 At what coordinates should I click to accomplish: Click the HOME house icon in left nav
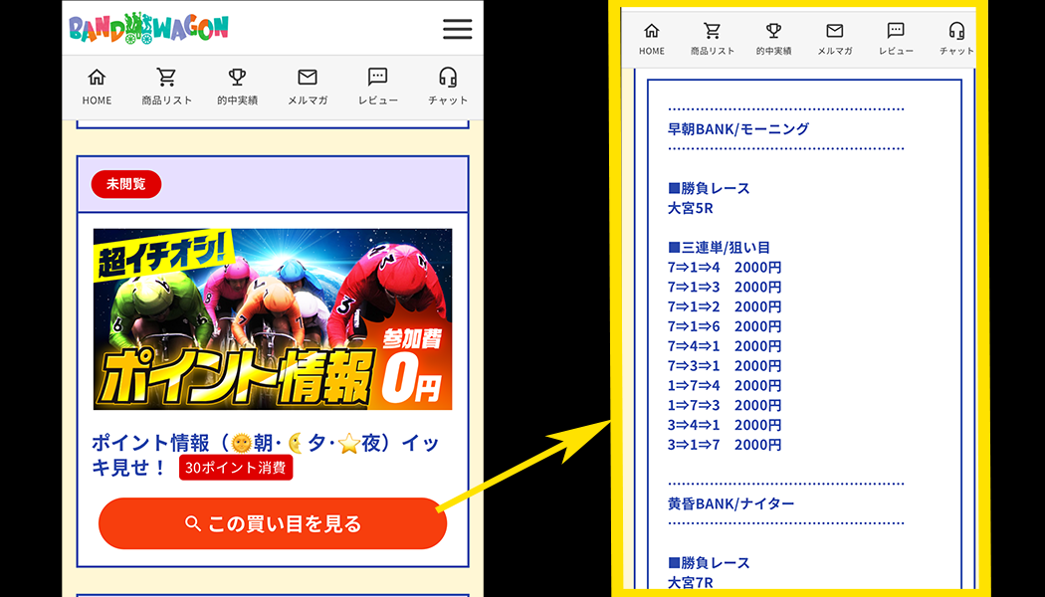click(x=97, y=78)
